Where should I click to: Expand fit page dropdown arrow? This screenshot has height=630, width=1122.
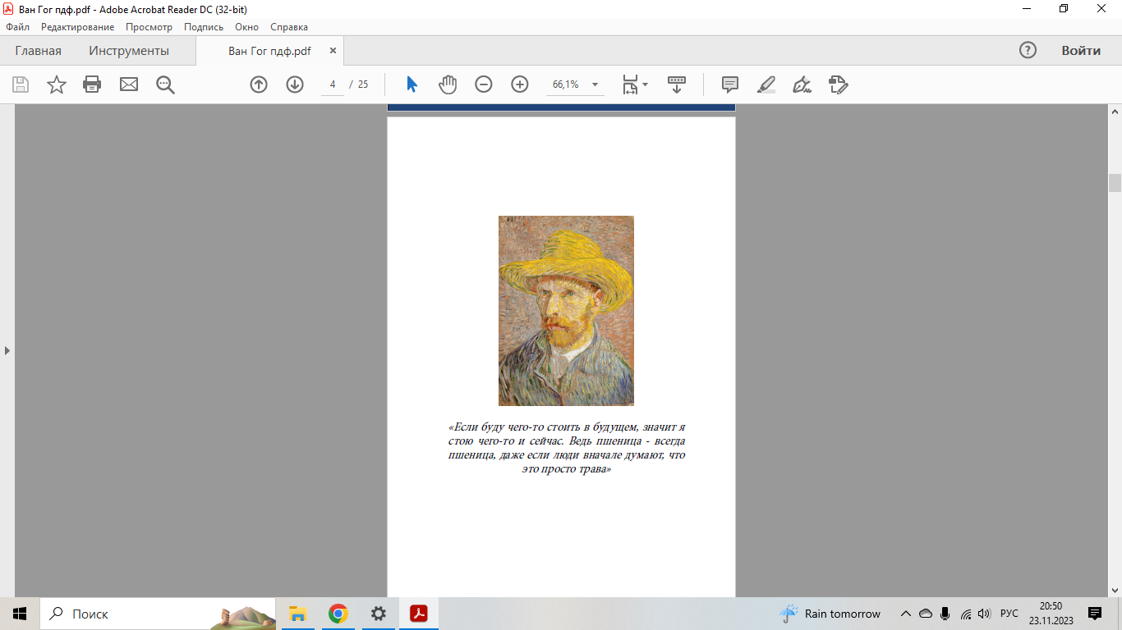pyautogui.click(x=645, y=84)
